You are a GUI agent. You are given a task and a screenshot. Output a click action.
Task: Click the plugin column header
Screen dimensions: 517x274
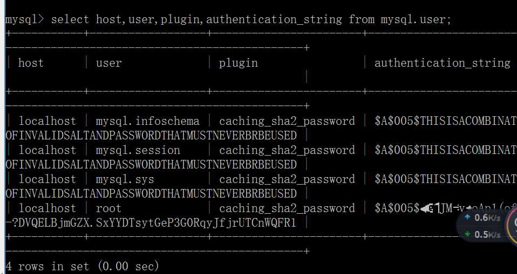239,63
